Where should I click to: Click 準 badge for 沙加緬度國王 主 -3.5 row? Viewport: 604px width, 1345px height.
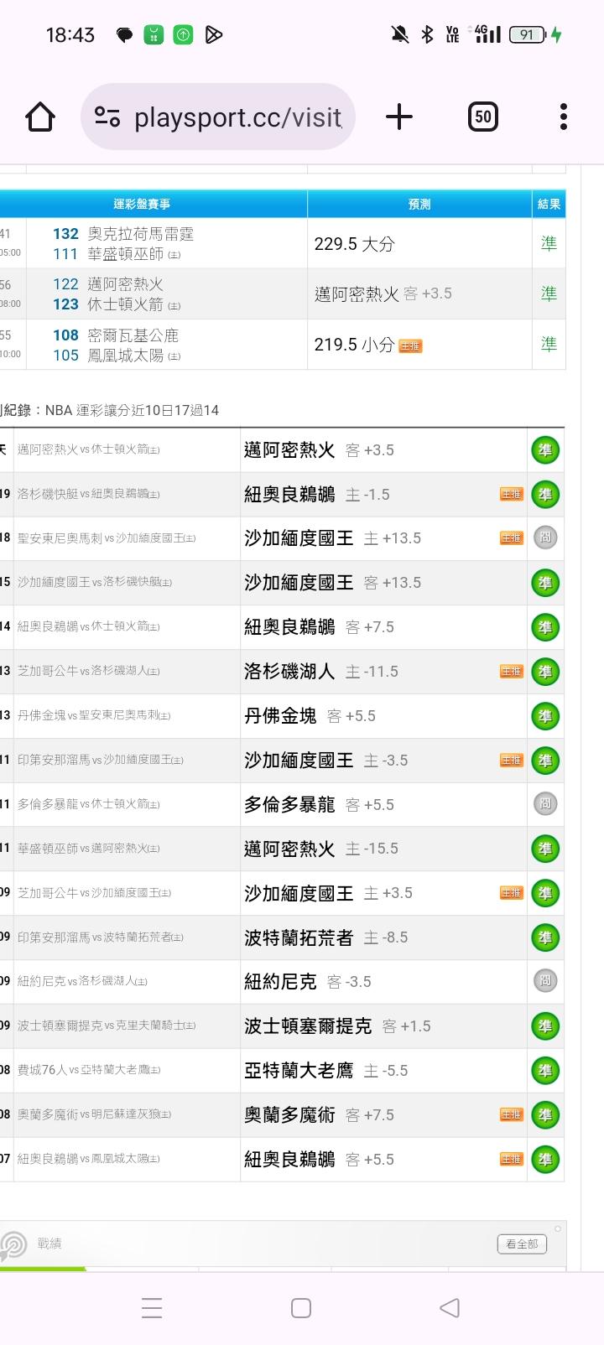tap(545, 761)
